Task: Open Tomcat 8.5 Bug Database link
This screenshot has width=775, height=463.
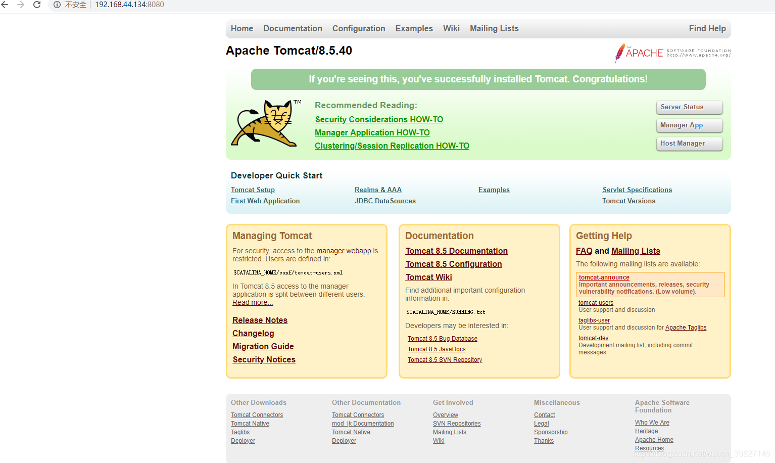Action: 443,339
